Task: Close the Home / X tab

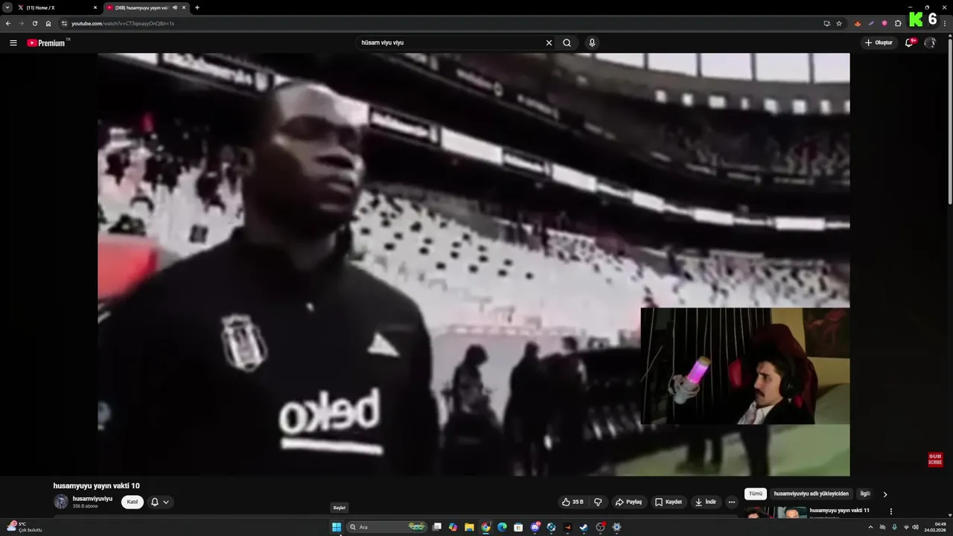Action: coord(95,7)
